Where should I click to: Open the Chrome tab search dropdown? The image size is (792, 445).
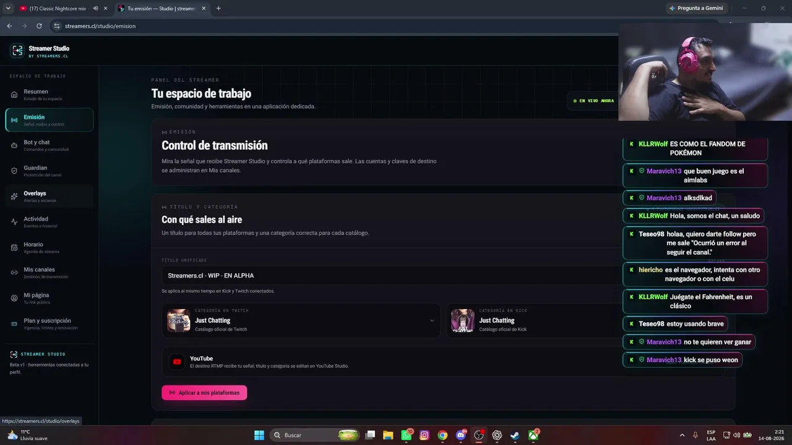(x=8, y=9)
